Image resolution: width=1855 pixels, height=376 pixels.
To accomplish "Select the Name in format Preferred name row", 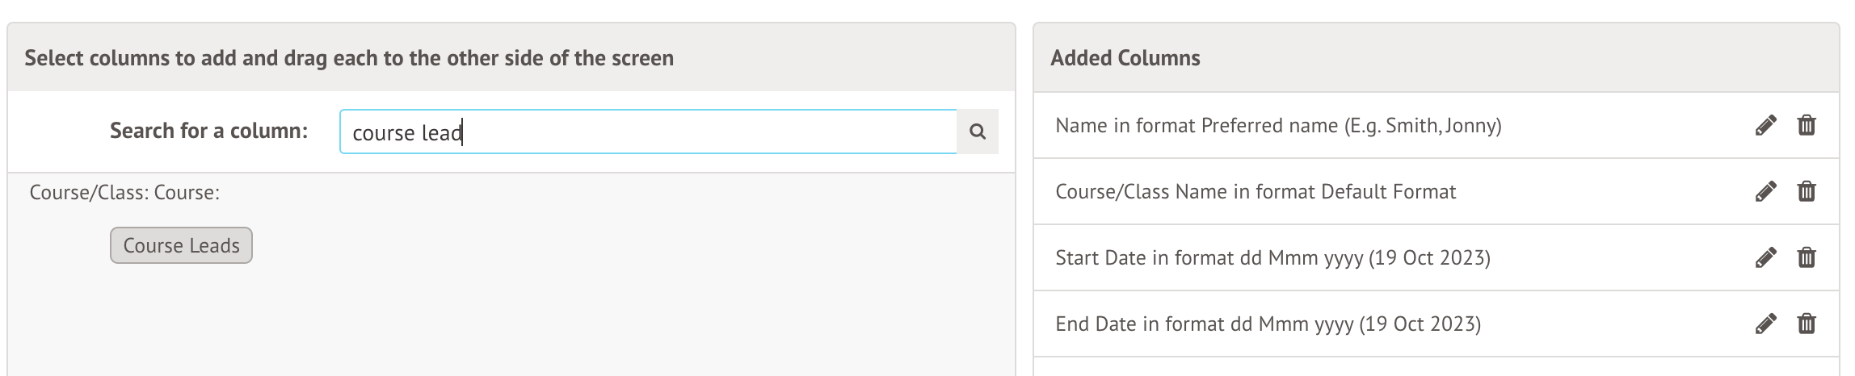I will point(1278,126).
